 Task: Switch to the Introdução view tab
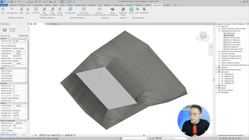pyautogui.click(x=54, y=24)
